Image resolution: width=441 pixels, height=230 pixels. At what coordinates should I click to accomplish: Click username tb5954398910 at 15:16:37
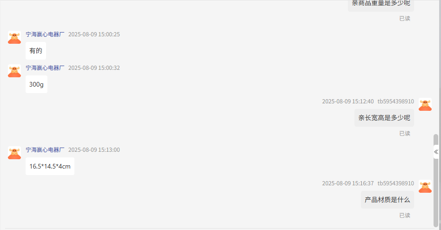(x=395, y=183)
